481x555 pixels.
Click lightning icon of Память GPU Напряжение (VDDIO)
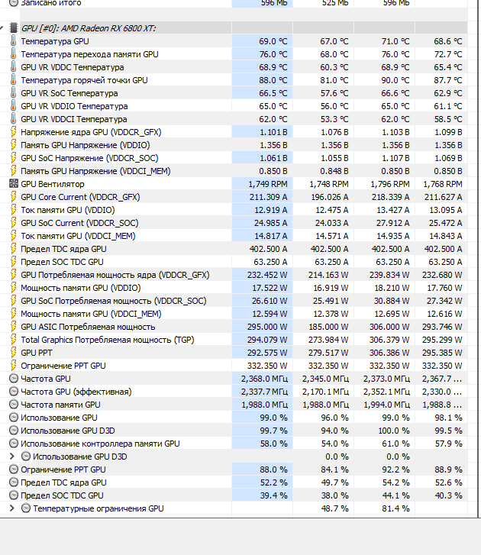(14, 145)
